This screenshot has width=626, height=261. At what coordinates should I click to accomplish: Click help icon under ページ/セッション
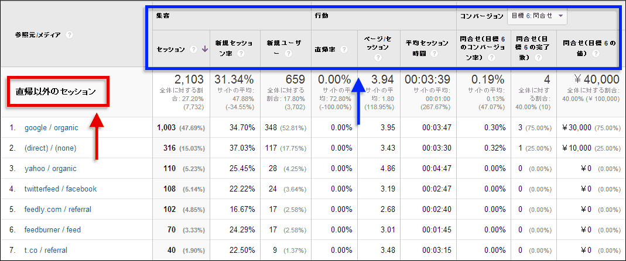tap(378, 58)
